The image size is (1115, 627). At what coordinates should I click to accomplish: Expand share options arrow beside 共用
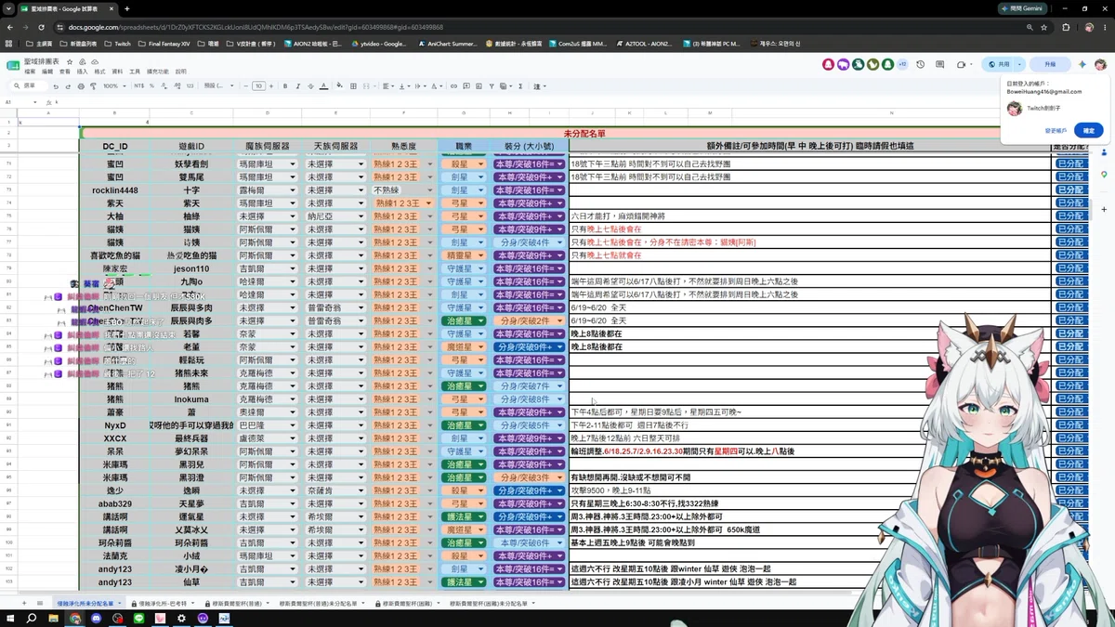tap(1019, 65)
